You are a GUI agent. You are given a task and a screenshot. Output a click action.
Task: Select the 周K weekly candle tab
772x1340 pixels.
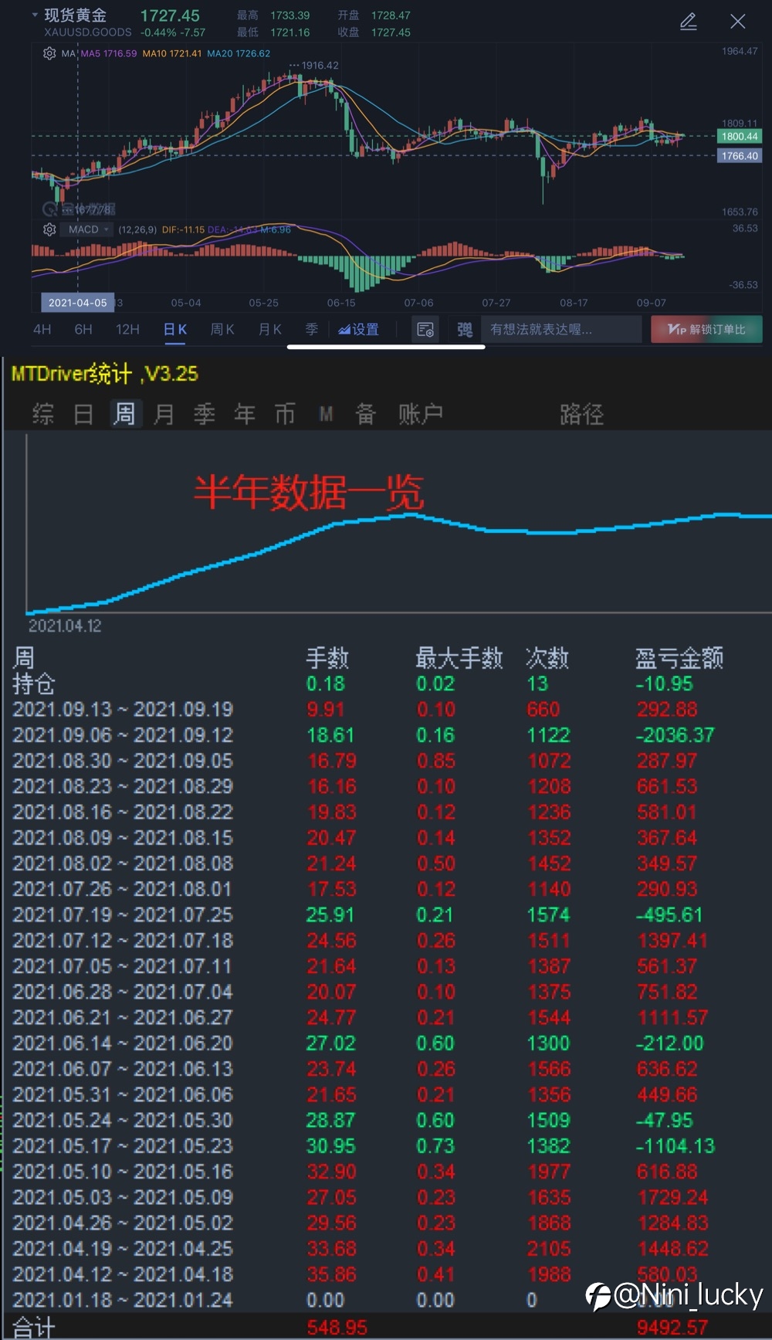(222, 330)
